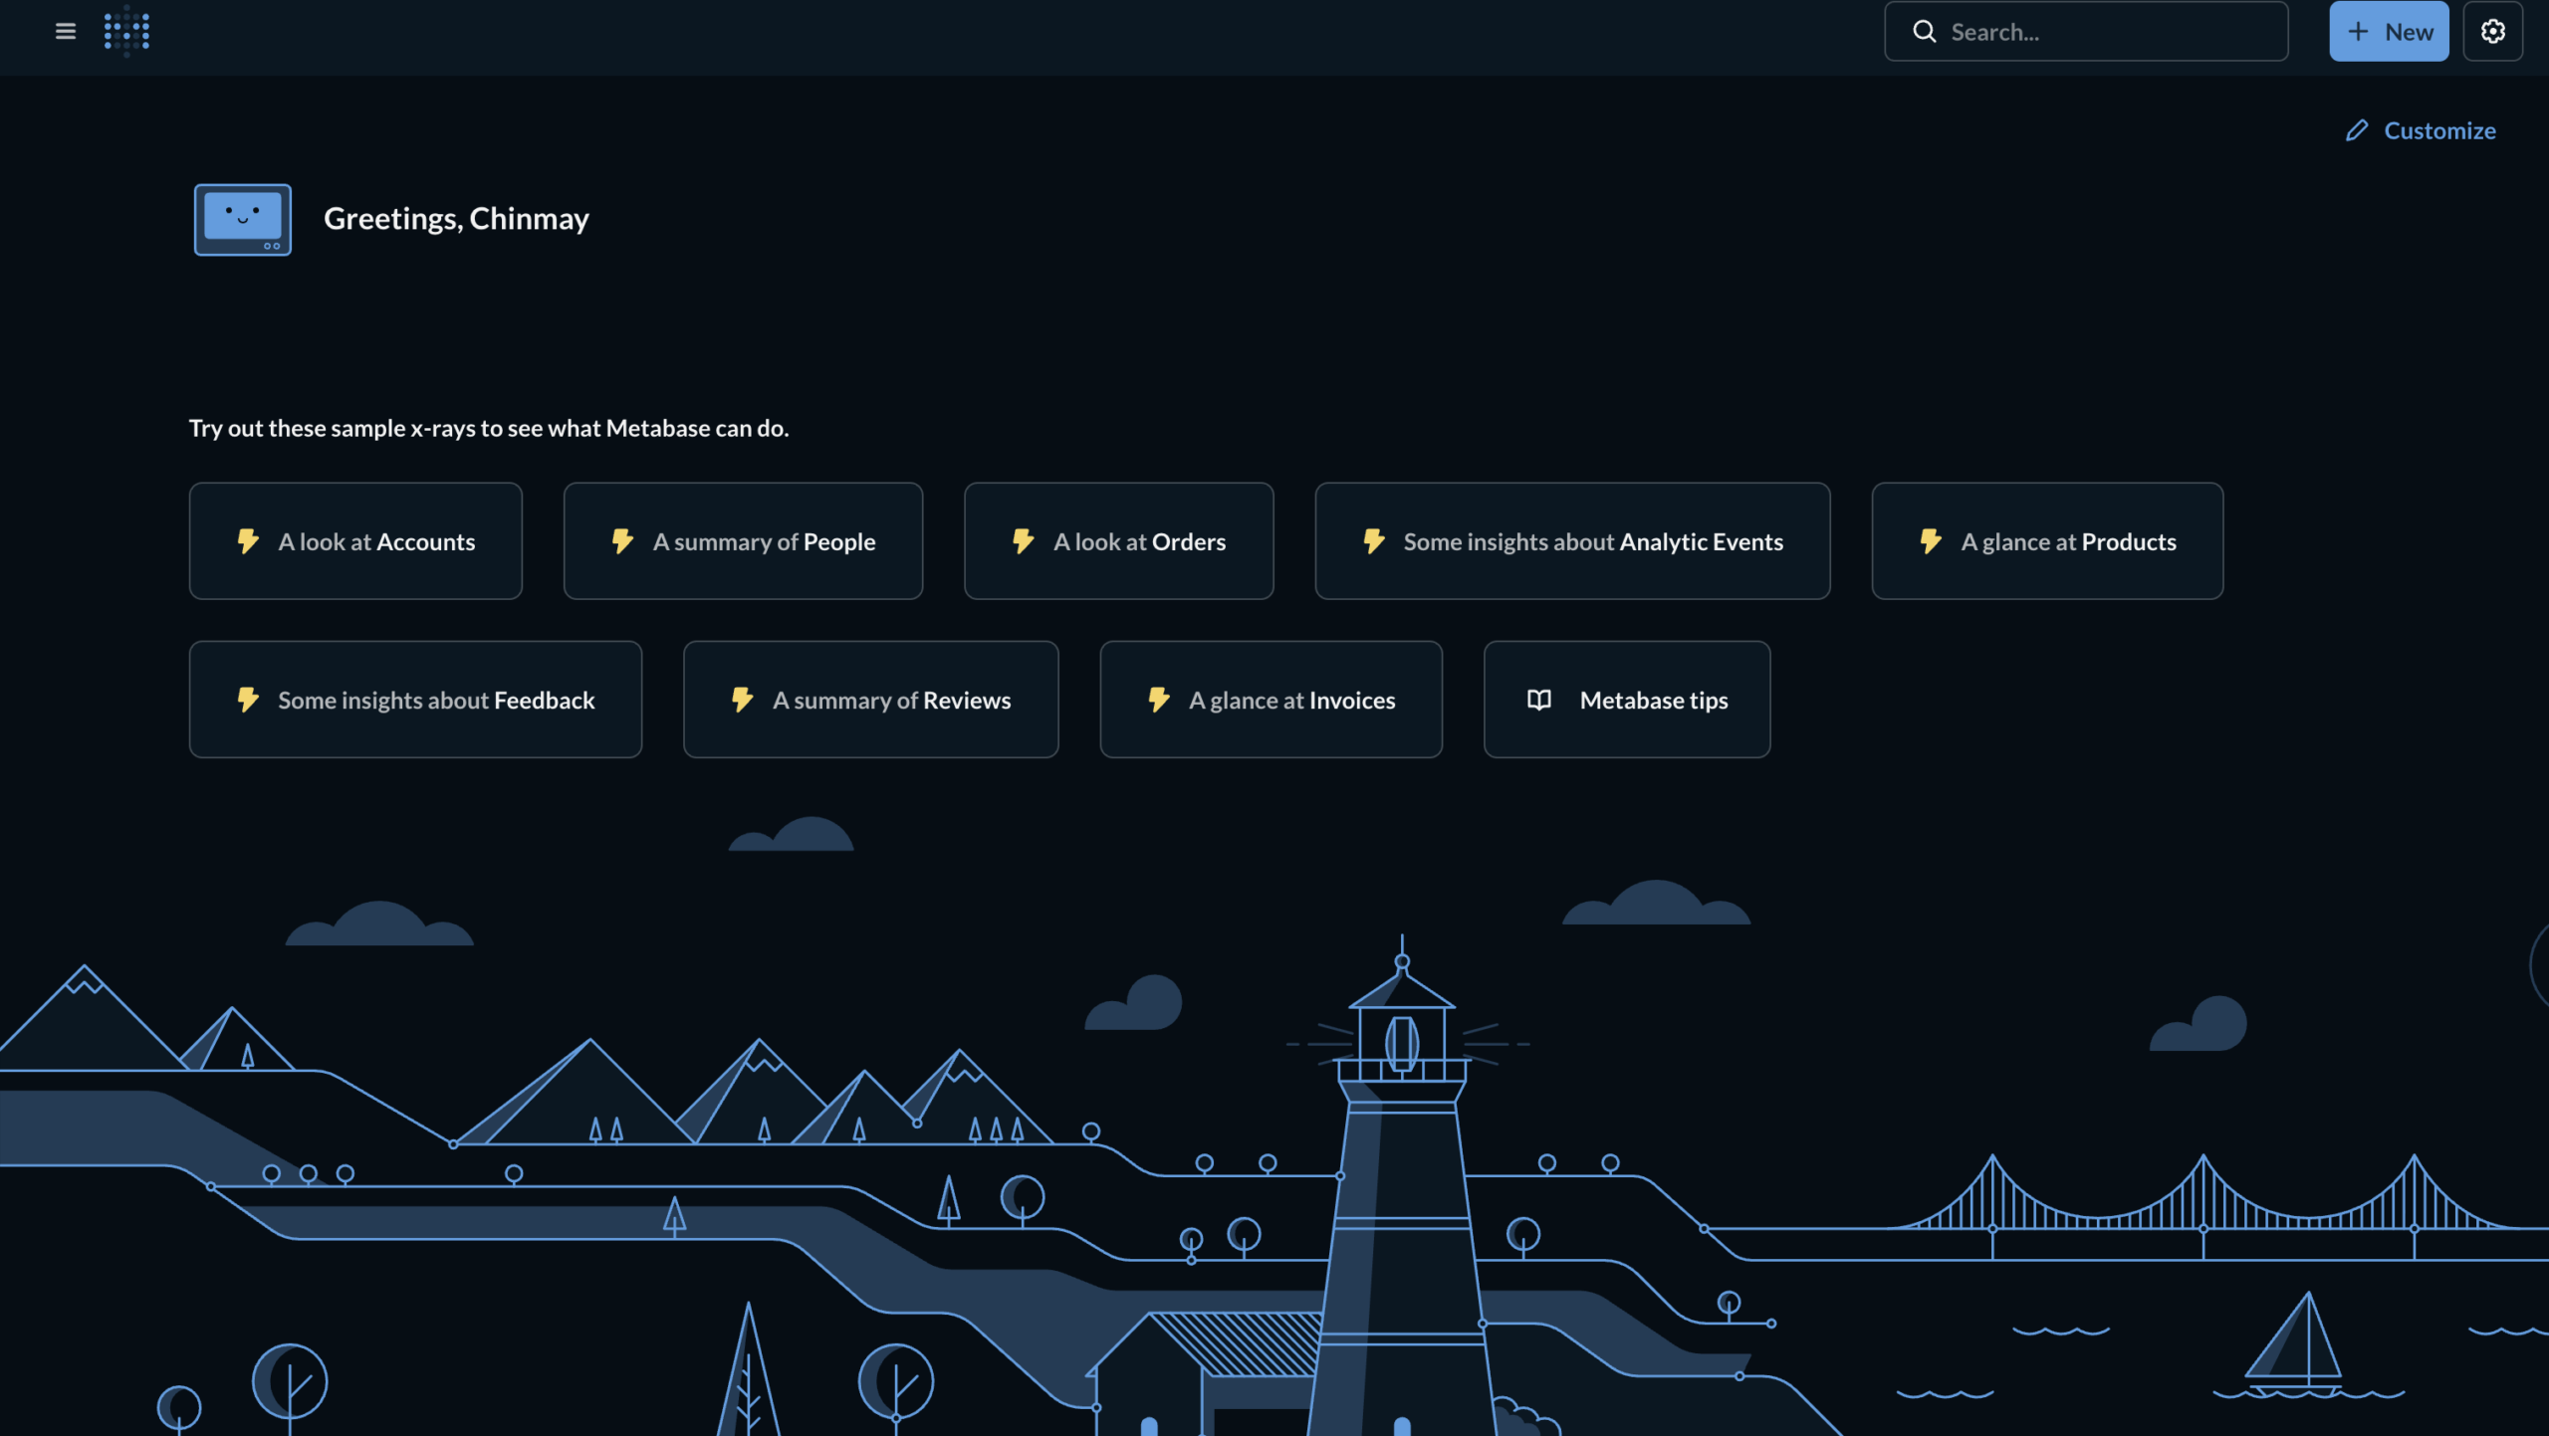
Task: Open the settings gear menu
Action: (2493, 31)
